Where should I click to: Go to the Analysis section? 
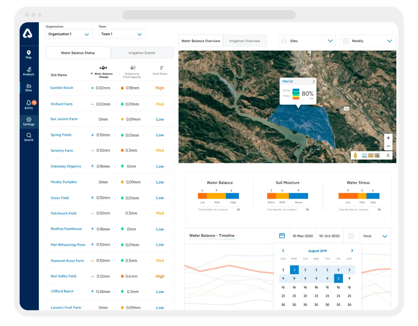click(28, 71)
